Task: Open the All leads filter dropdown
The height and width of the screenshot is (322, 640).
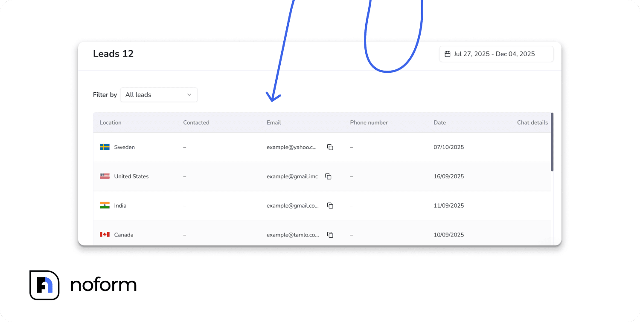Action: click(x=159, y=94)
